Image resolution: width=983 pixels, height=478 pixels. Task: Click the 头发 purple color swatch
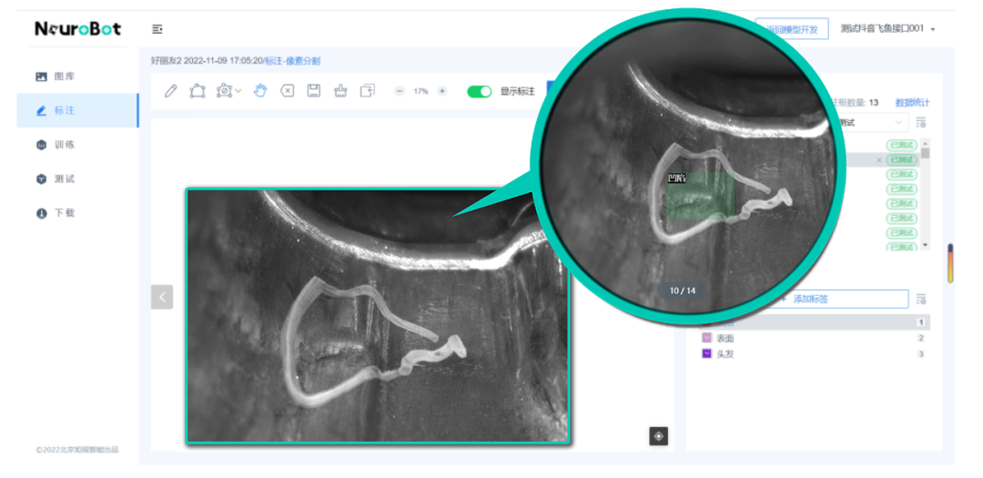click(x=706, y=354)
